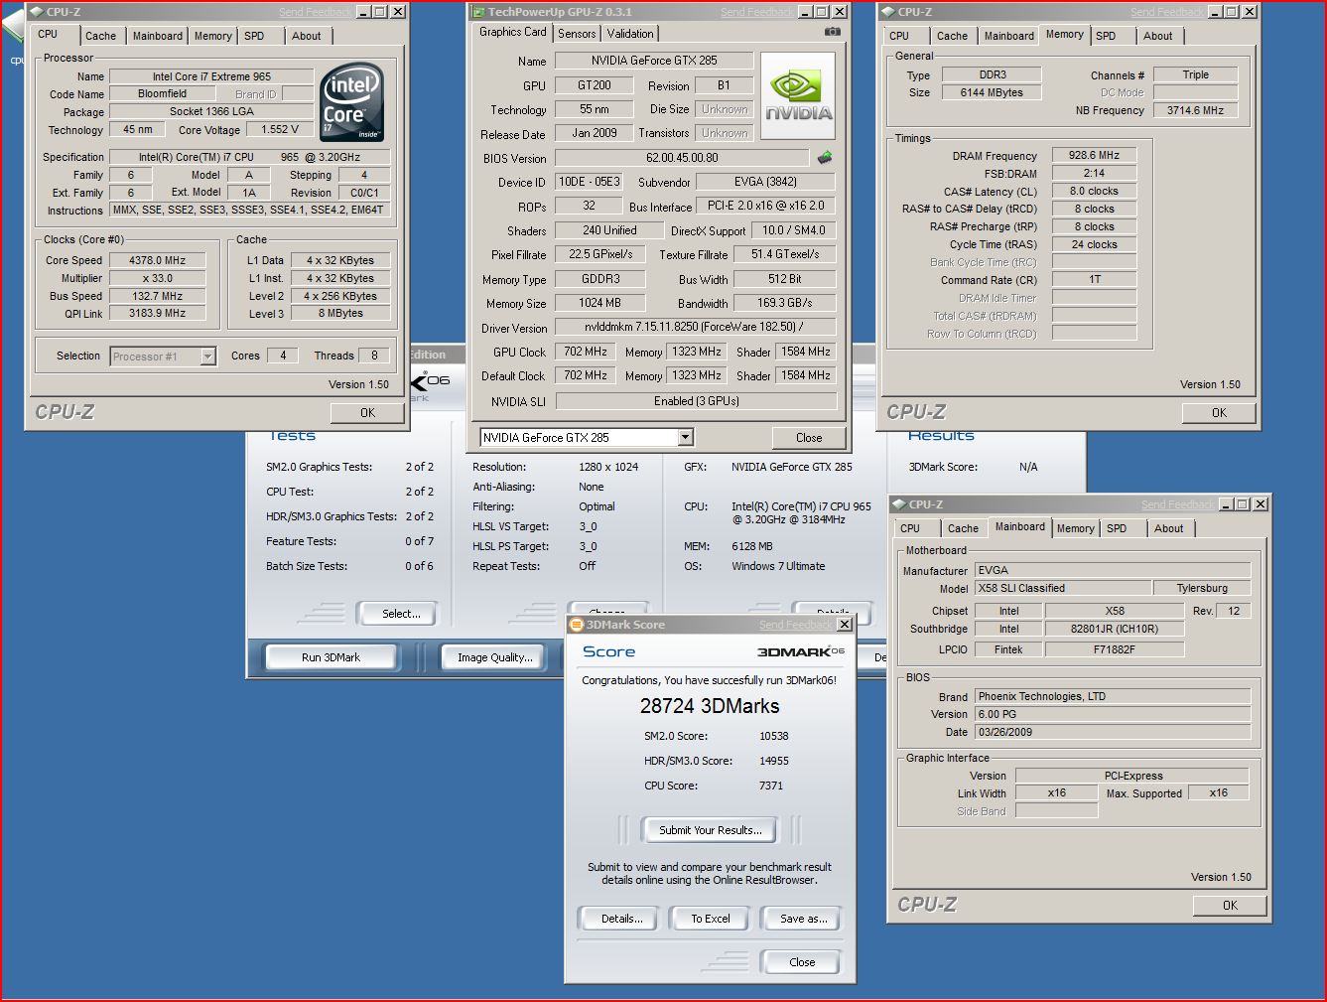The height and width of the screenshot is (1002, 1327).
Task: Switch to Cache tab in CPU-Z processor window
Action: (x=100, y=36)
